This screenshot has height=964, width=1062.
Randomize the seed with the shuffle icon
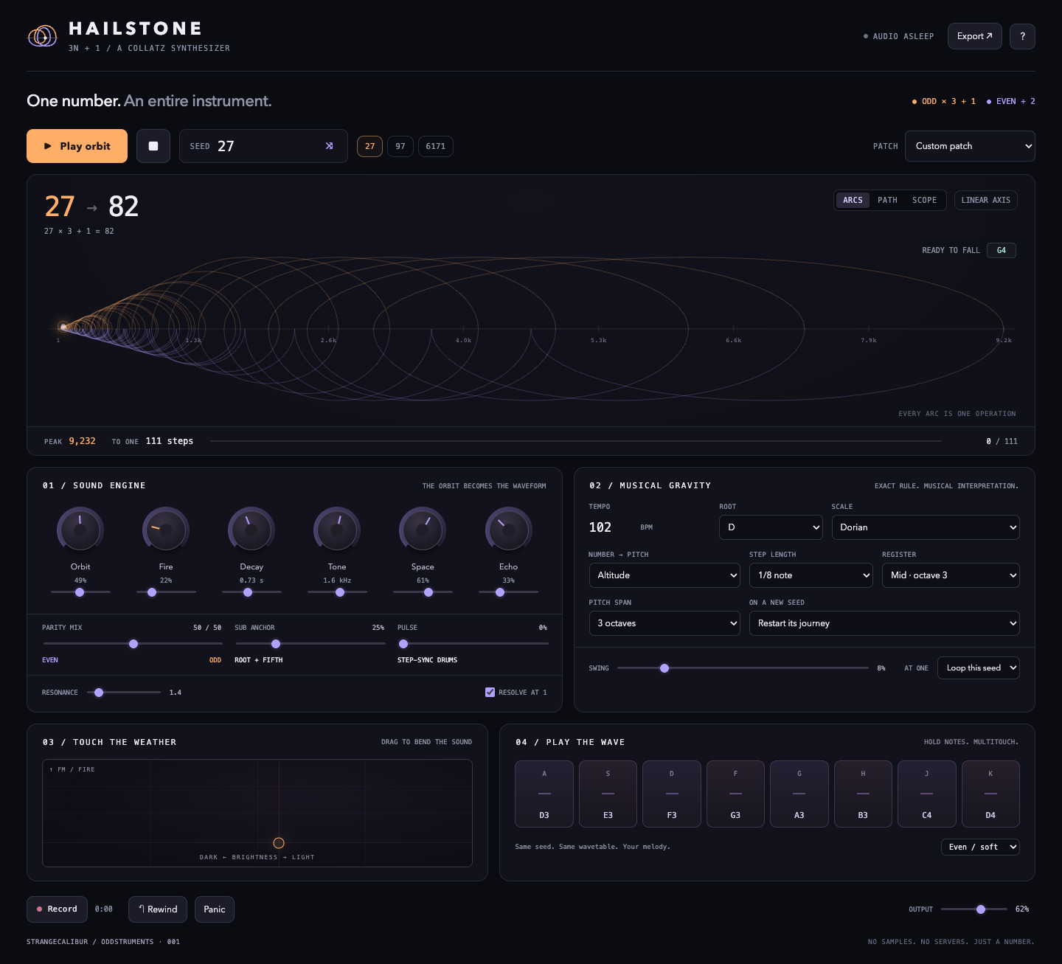(x=329, y=146)
